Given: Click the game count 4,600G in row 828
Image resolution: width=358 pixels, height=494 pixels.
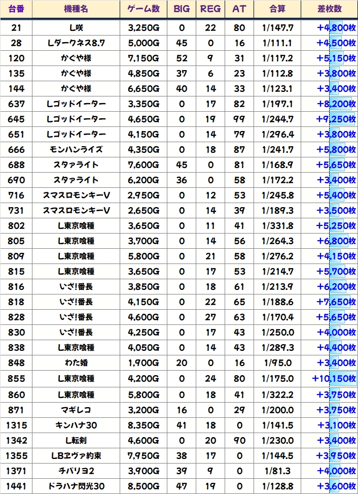Looking at the screenshot, I should coord(144,317).
